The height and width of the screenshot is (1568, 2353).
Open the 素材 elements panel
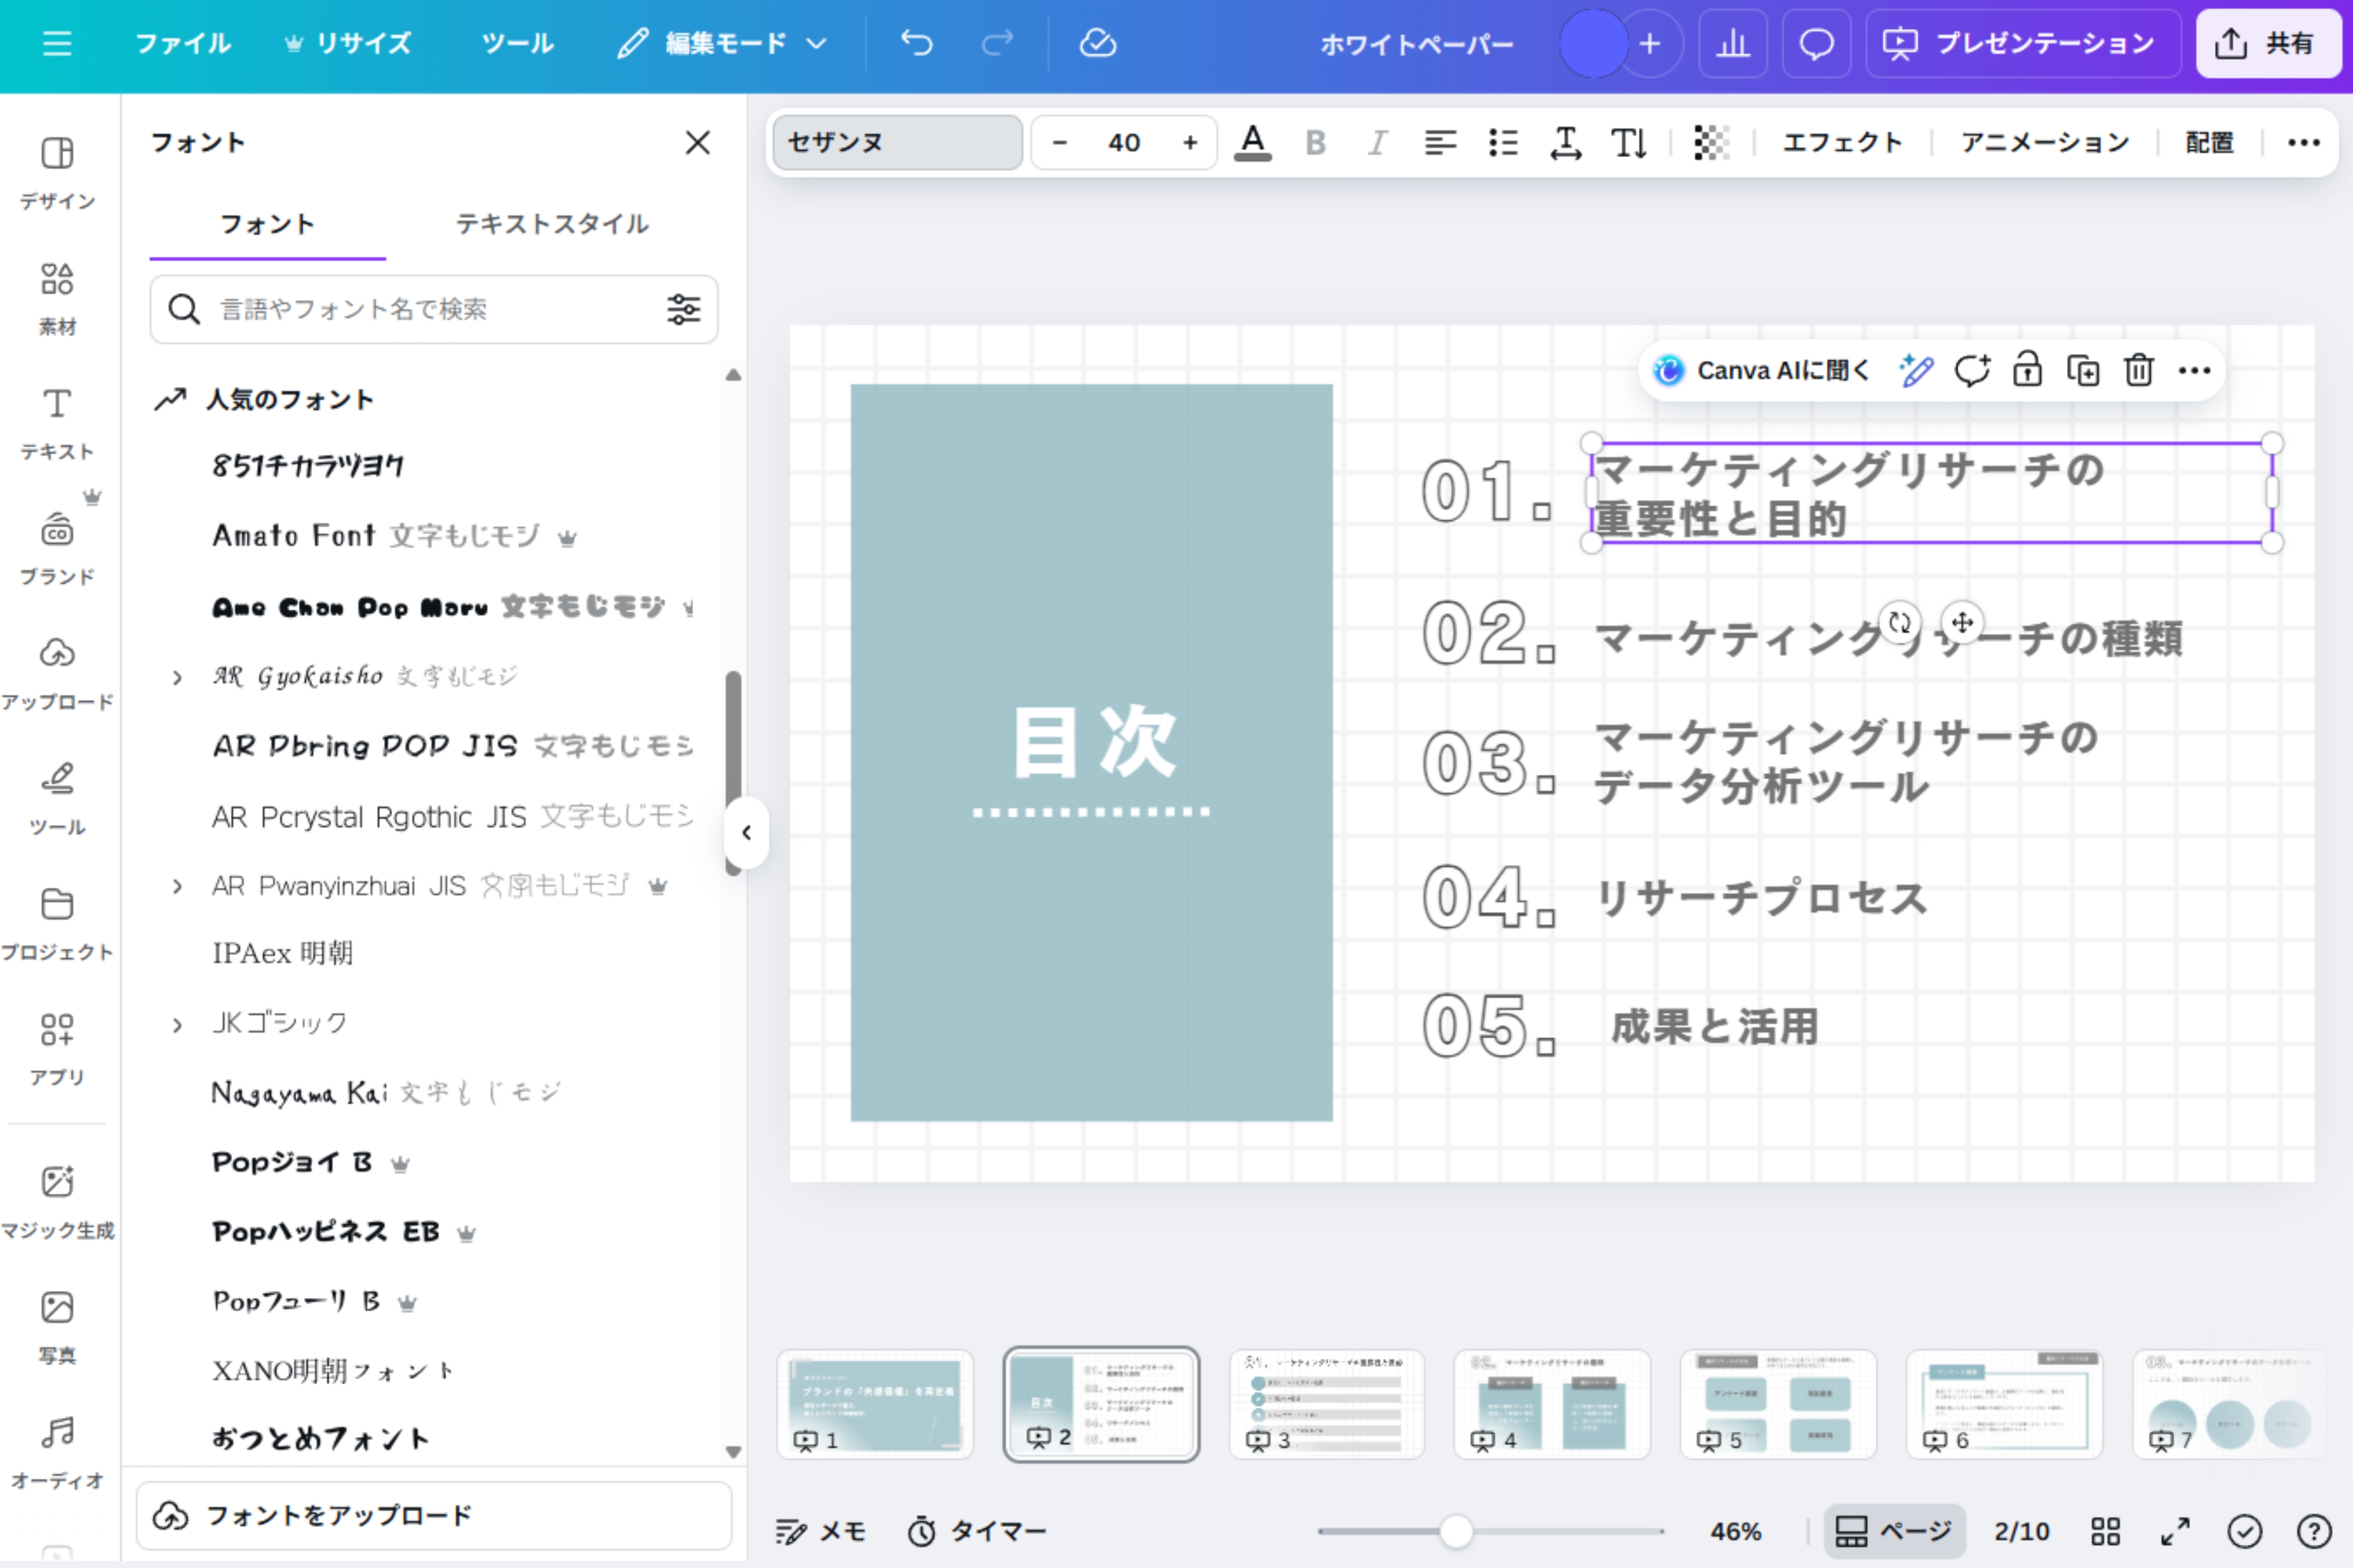pyautogui.click(x=57, y=298)
